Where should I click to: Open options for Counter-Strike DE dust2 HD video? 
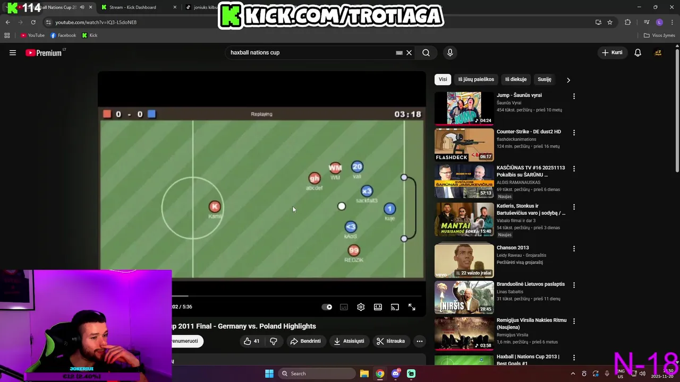(x=574, y=133)
